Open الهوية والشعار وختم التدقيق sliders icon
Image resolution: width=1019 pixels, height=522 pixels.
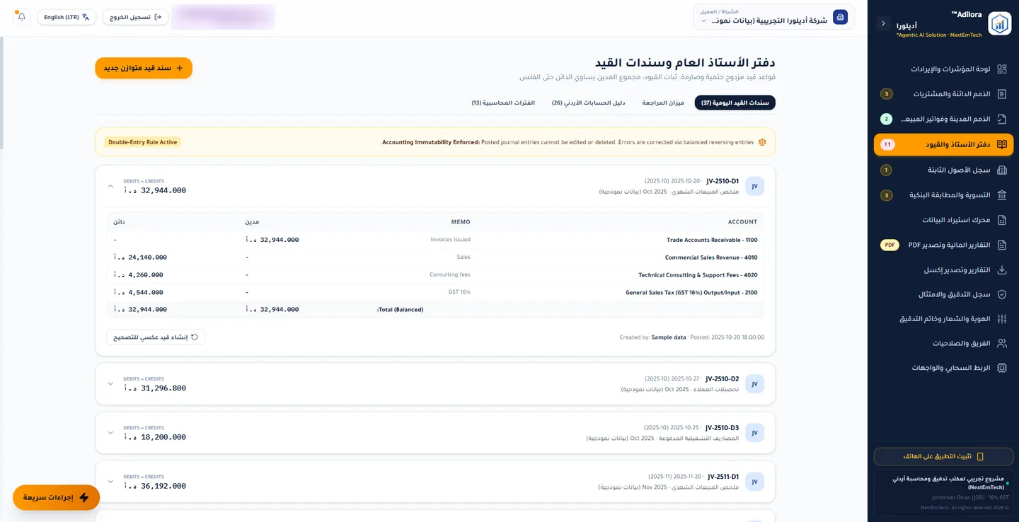coord(1001,319)
